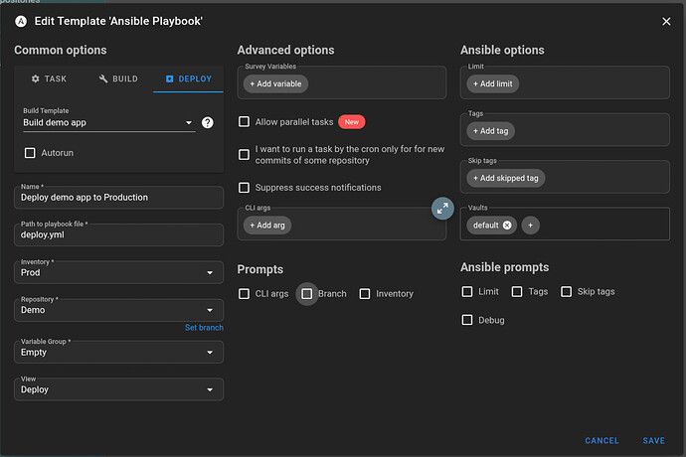Select the Deploy tab
The image size is (686, 457).
(188, 78)
